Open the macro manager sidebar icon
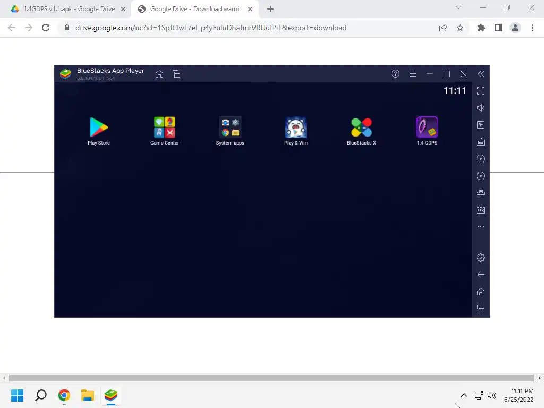The image size is (544, 408). coord(480,193)
